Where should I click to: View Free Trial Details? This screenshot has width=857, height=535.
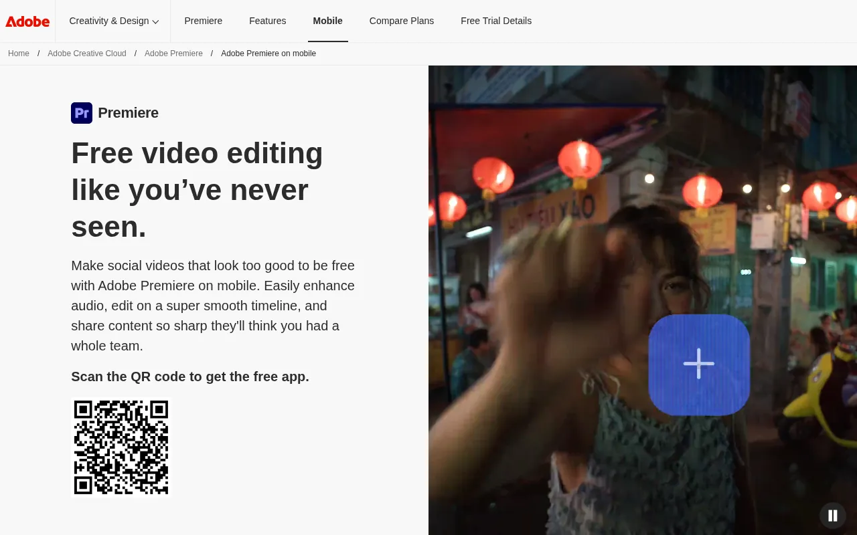tap(496, 21)
